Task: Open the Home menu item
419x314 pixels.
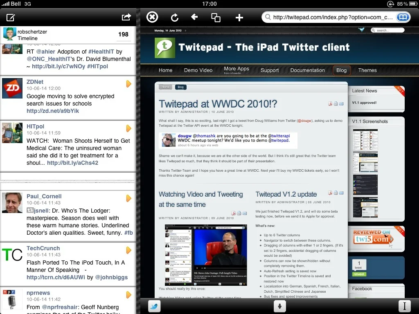Action: click(165, 70)
